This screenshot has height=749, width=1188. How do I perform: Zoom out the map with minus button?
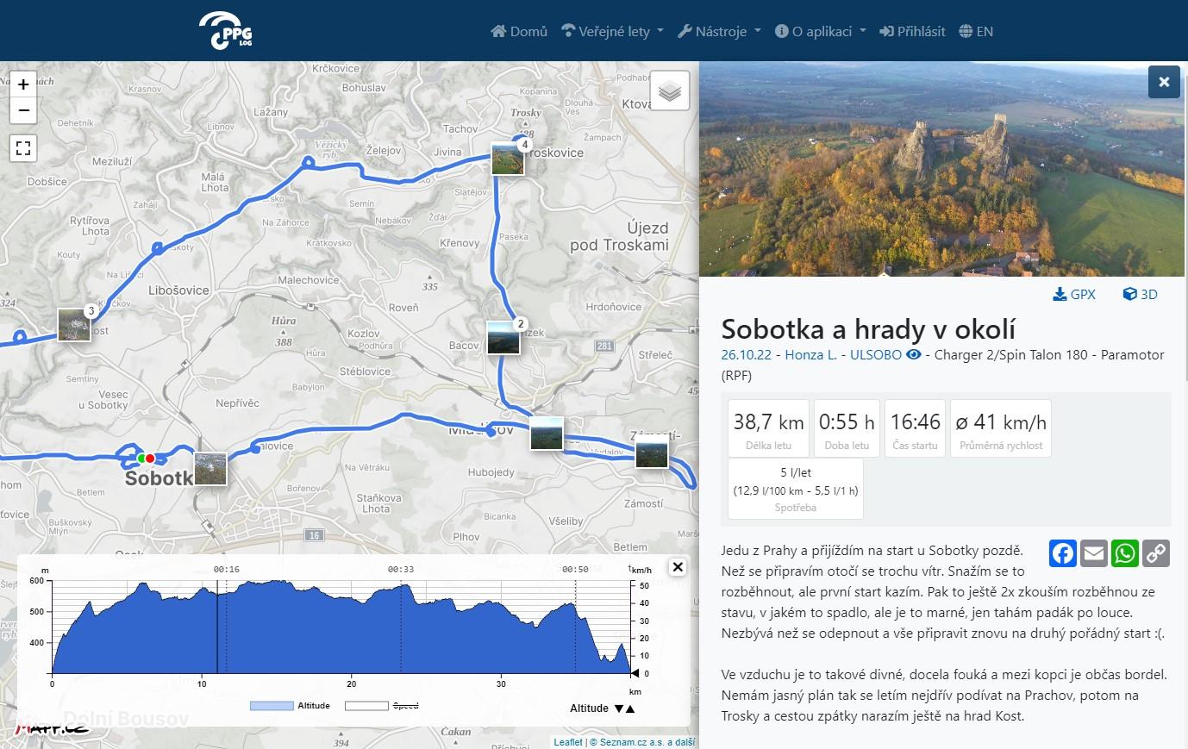(x=23, y=110)
